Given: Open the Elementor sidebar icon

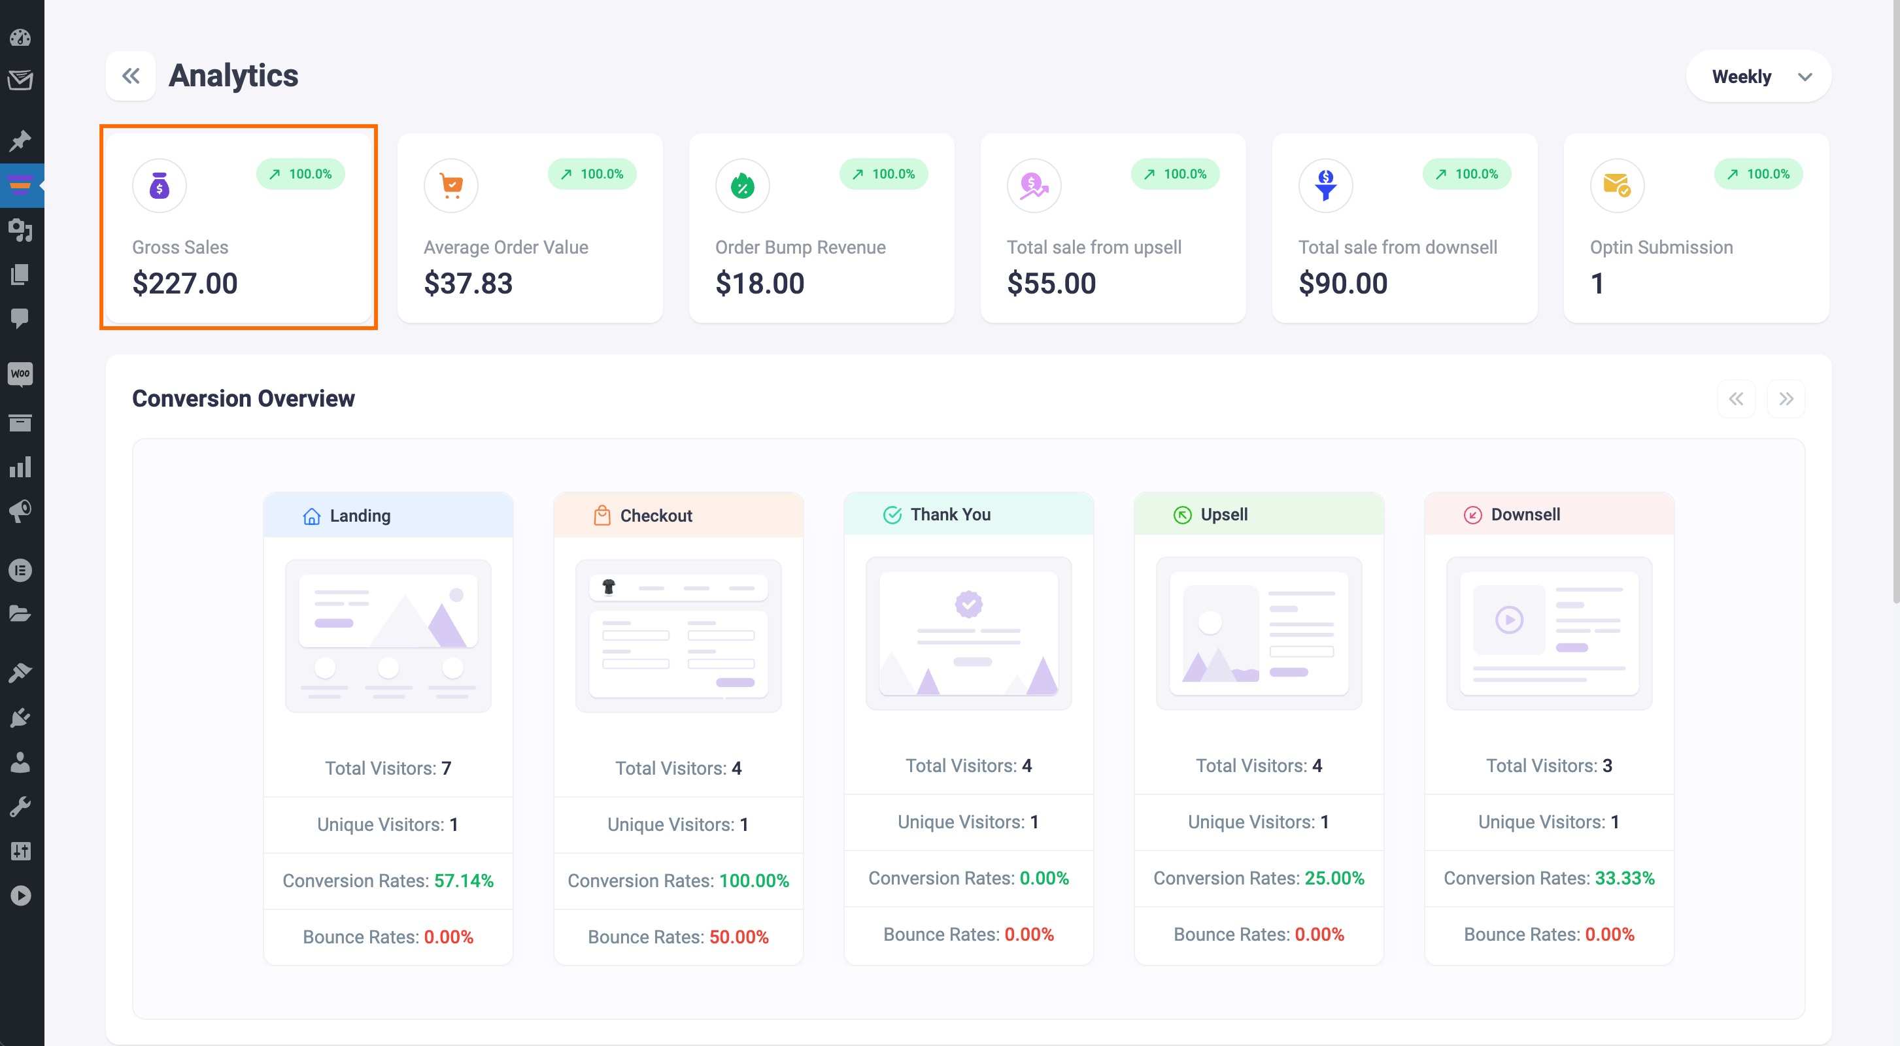Looking at the screenshot, I should click(x=21, y=569).
